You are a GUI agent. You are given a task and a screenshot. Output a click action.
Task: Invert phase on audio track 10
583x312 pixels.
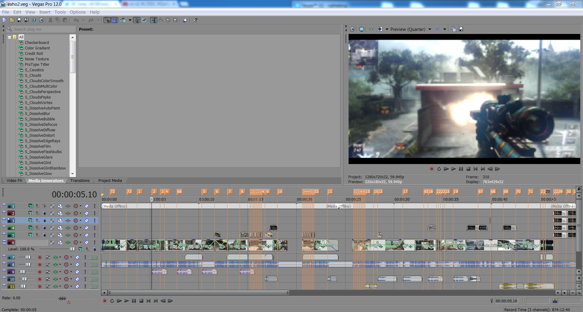pos(48,279)
